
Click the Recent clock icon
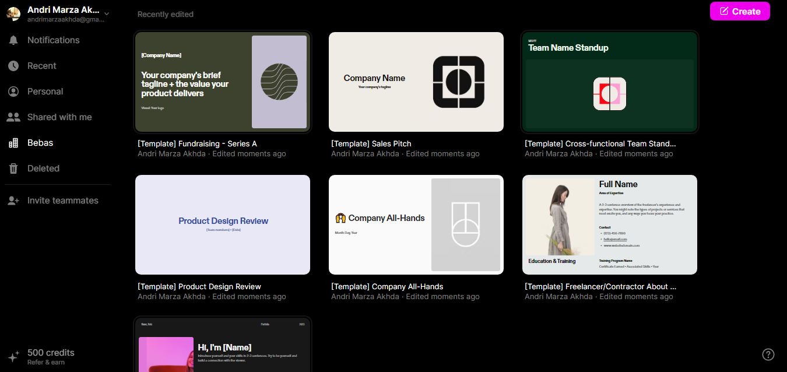13,66
